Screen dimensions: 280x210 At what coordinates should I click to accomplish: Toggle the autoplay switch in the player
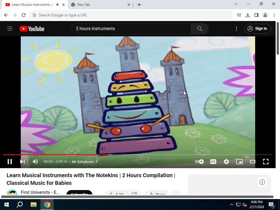[x=199, y=162]
